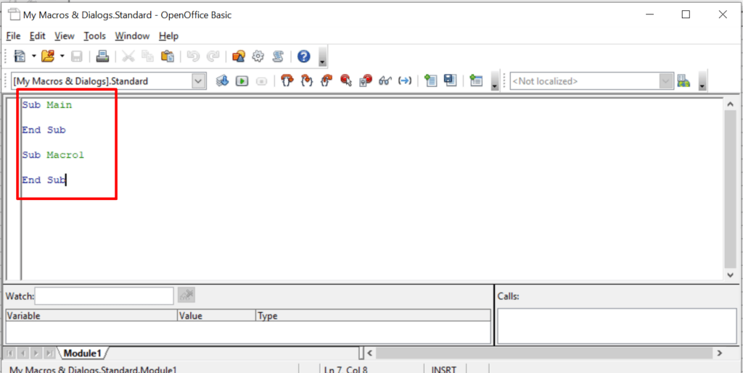Click the editor scrollbar down arrow
Viewport: 743px width, 373px height.
(x=731, y=274)
